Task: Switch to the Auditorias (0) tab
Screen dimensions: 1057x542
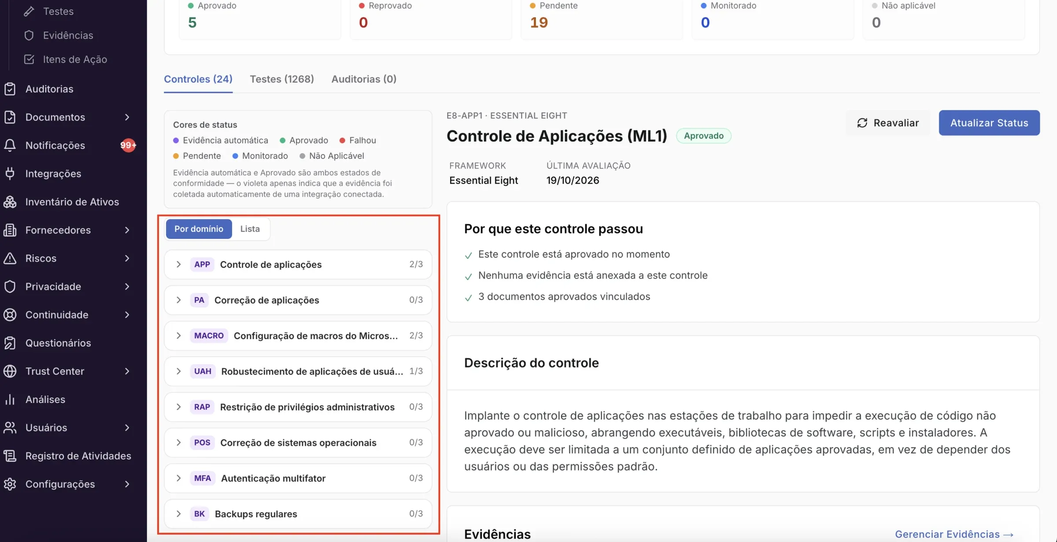Action: 364,79
